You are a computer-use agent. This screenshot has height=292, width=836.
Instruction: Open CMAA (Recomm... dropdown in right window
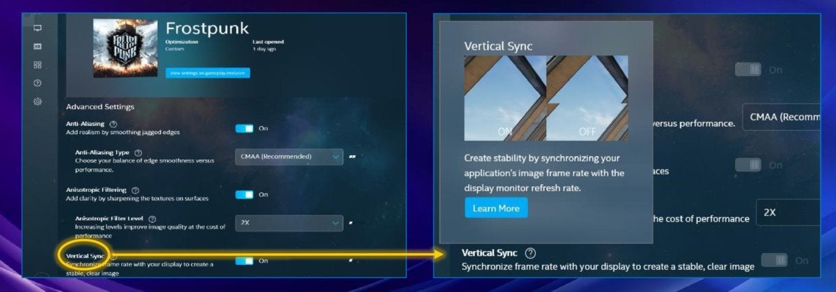point(781,117)
